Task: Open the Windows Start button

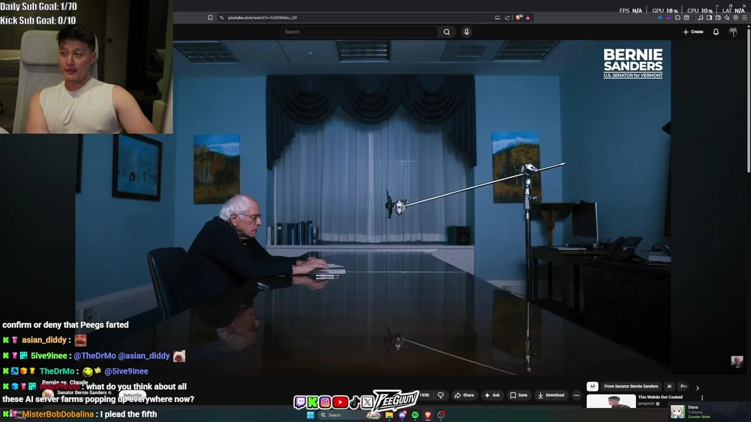Action: [x=310, y=415]
